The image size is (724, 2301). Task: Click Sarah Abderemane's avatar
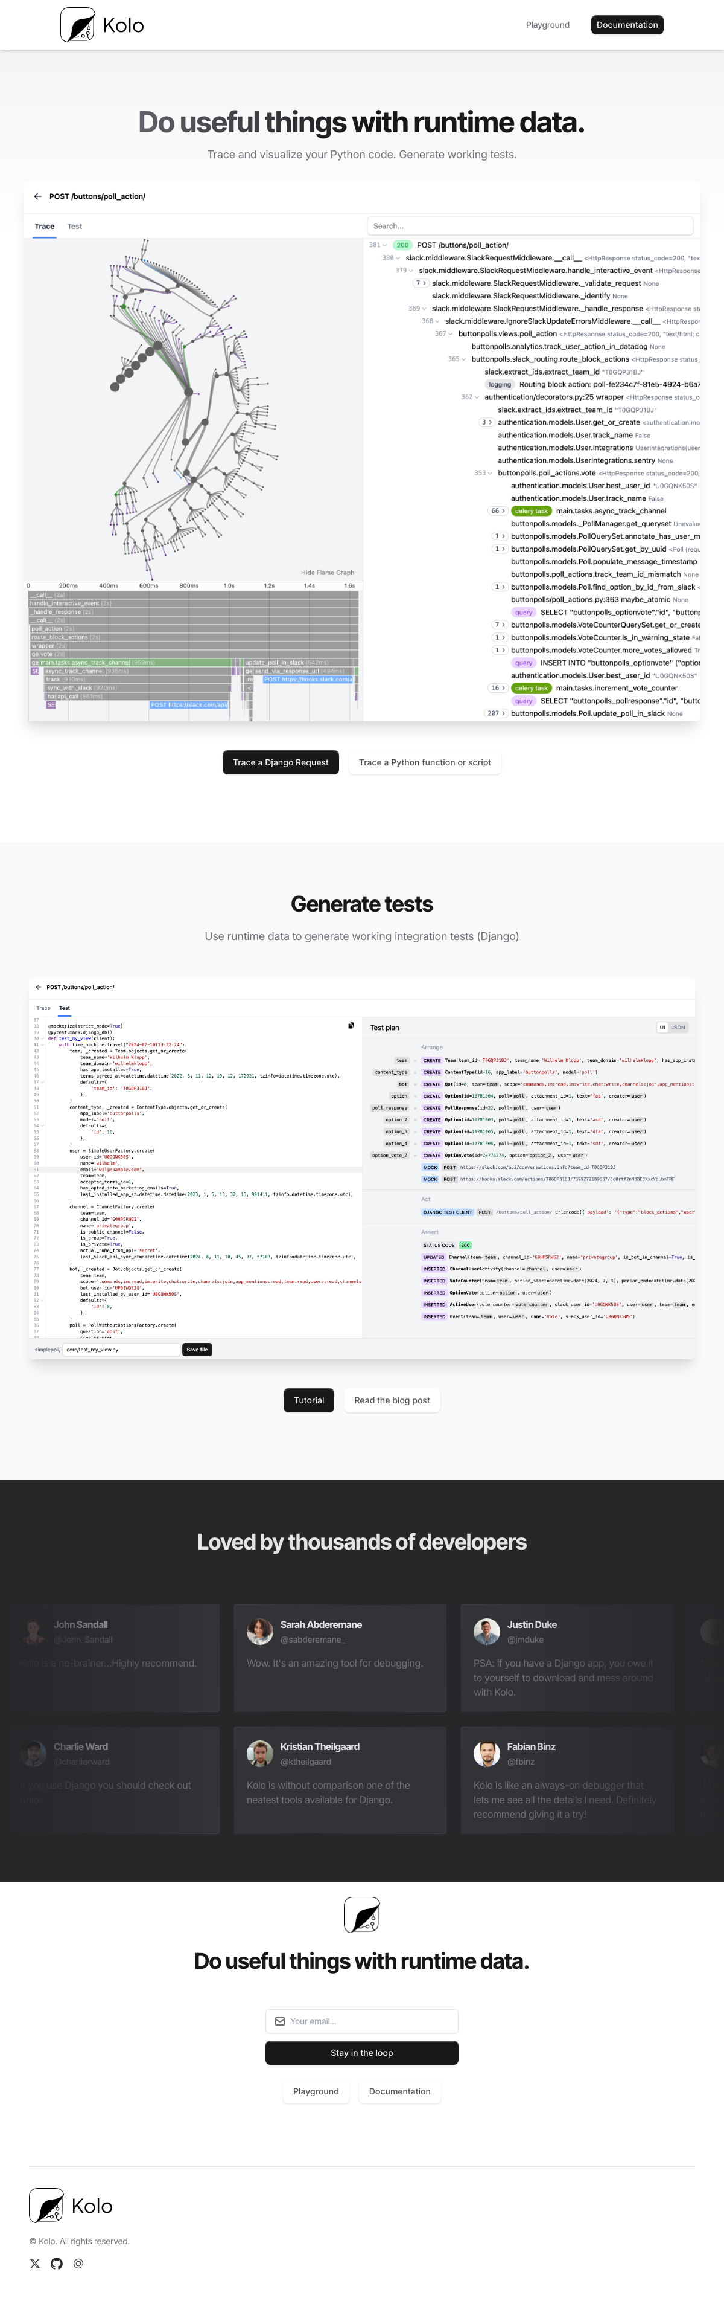[259, 1631]
